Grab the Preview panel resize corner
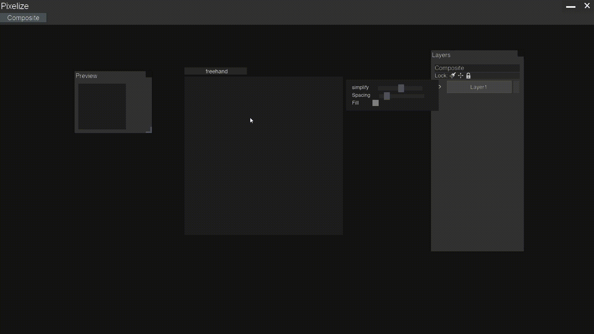This screenshot has height=334, width=594. pos(149,130)
